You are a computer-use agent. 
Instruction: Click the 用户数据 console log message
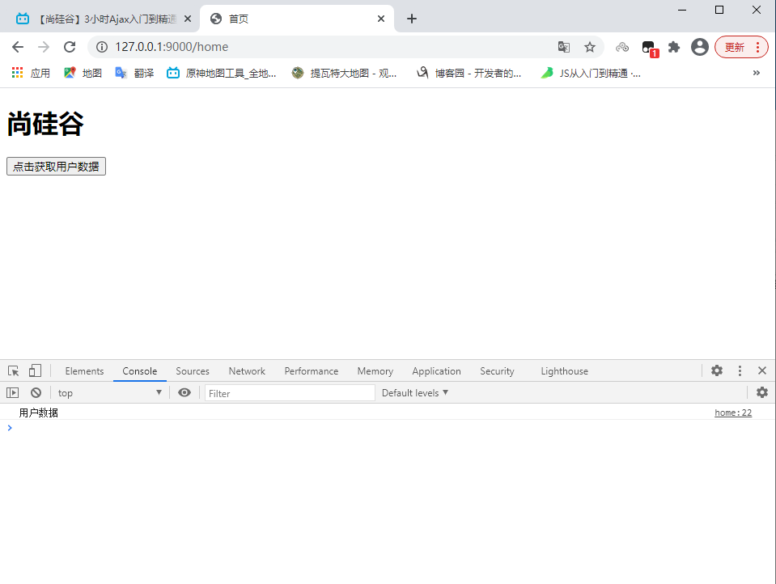click(x=39, y=413)
